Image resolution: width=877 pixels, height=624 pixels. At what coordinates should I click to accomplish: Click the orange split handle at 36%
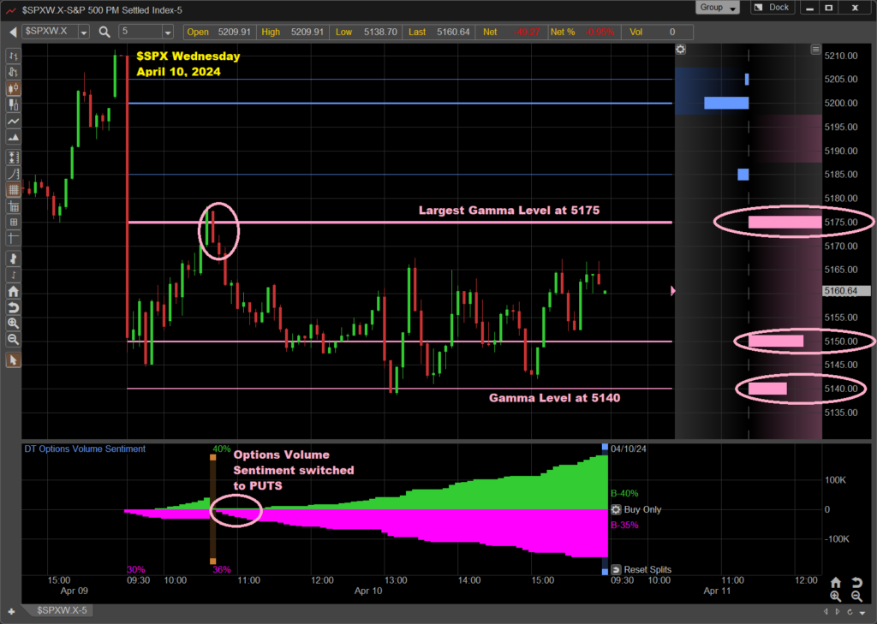(x=213, y=562)
